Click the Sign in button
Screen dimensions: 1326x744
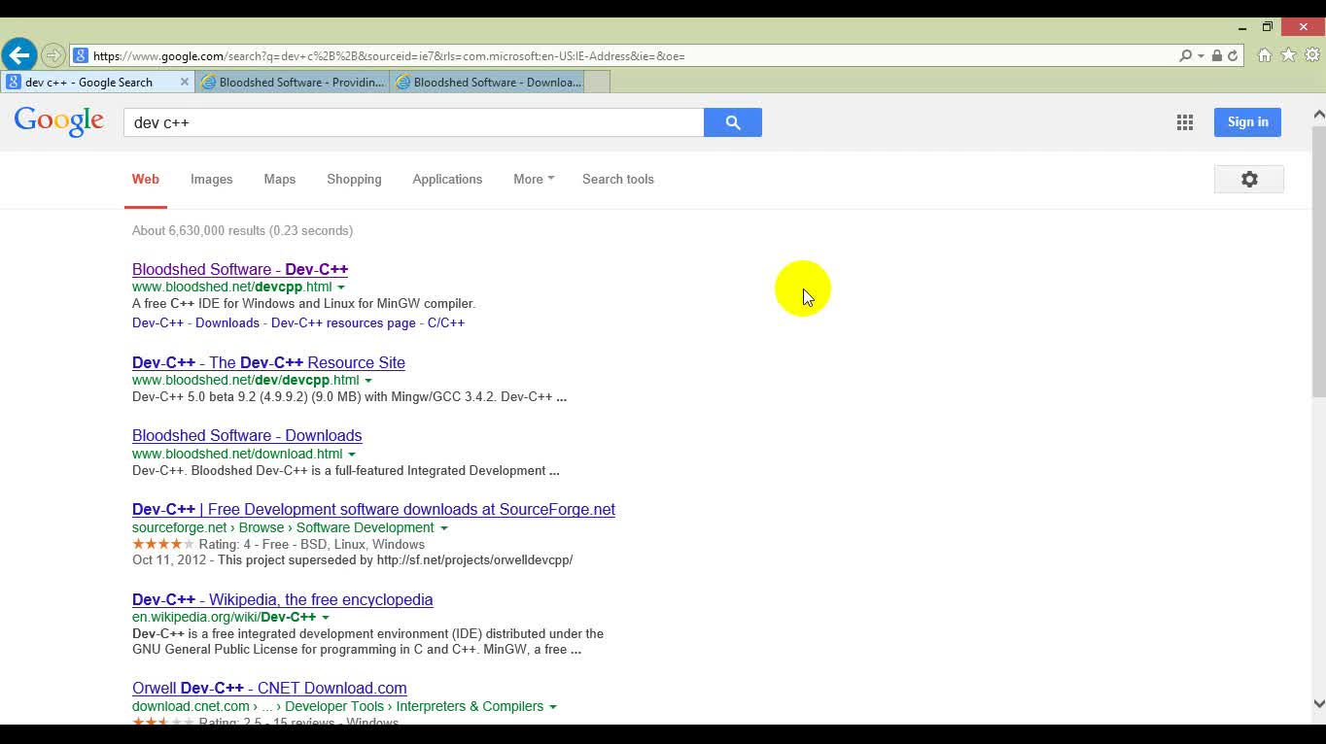click(1247, 122)
